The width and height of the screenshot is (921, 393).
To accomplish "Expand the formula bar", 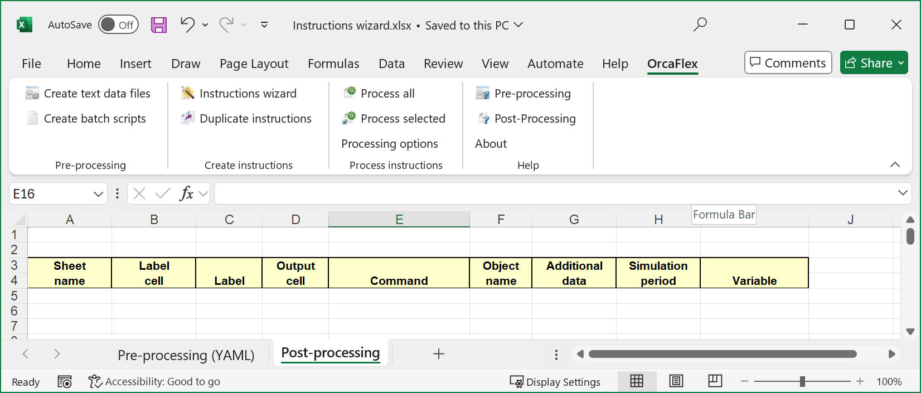I will tap(903, 193).
